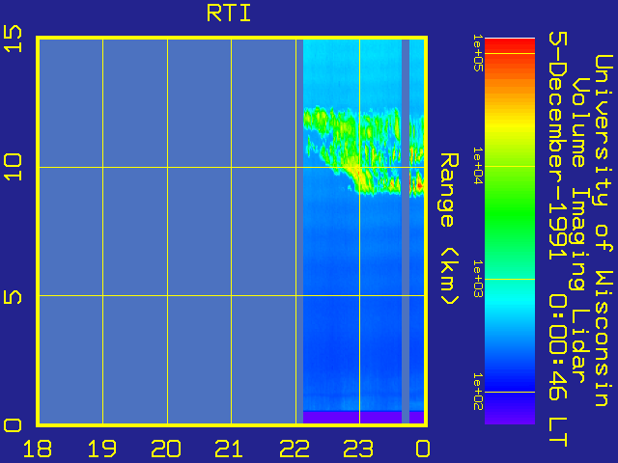Click the 23 hour x-axis label

[x=358, y=449]
